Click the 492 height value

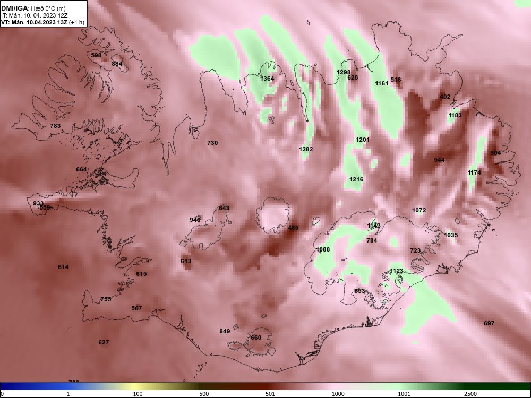pyautogui.click(x=445, y=97)
